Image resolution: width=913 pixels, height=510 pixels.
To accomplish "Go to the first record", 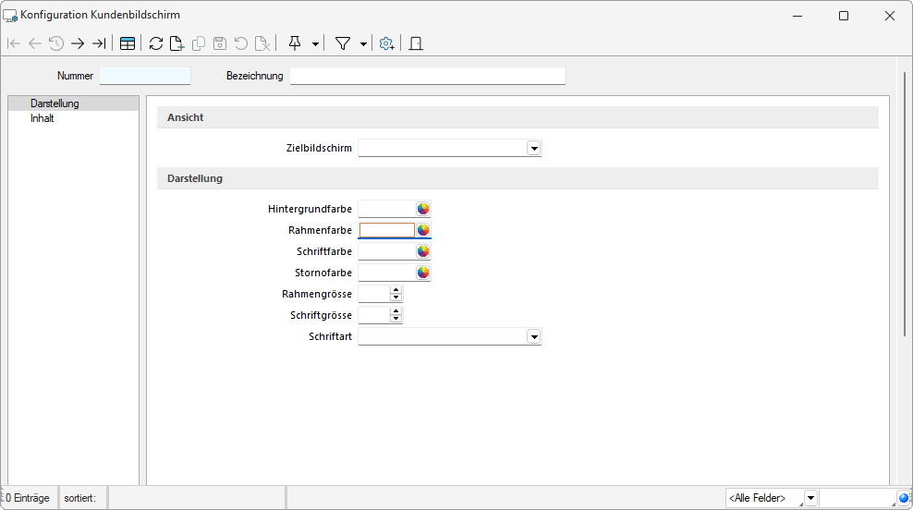I will 14,43.
